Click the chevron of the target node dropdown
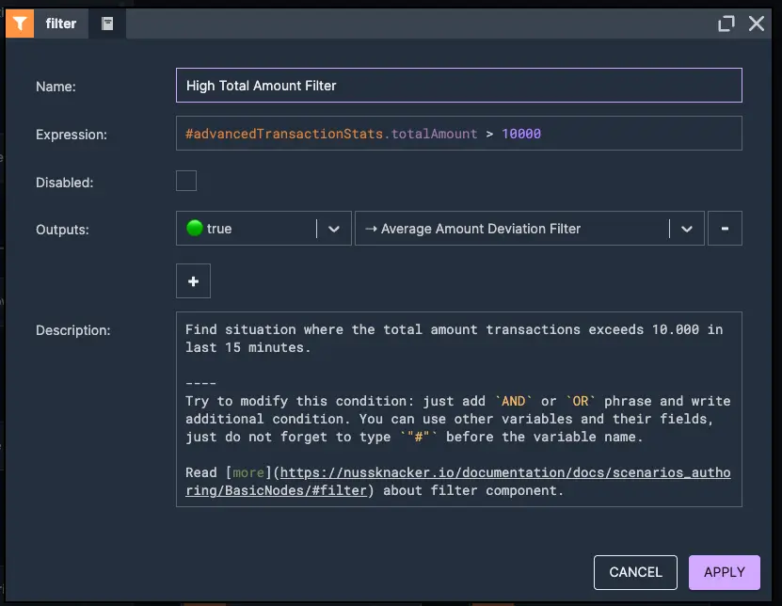This screenshot has height=606, width=782. click(687, 229)
